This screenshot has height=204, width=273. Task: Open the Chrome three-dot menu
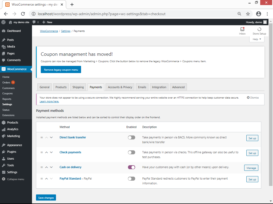pos(267,14)
